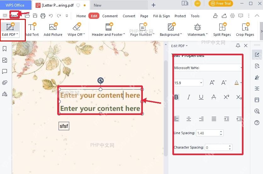Show more ribbon tools arrow
Screen dimensions: 263x174
261,31
